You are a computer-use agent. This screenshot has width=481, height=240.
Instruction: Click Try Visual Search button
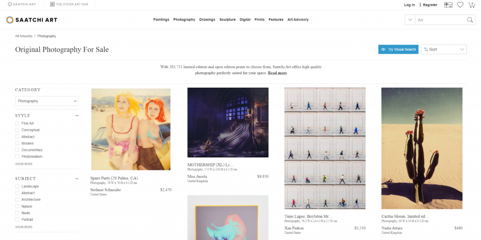click(398, 49)
